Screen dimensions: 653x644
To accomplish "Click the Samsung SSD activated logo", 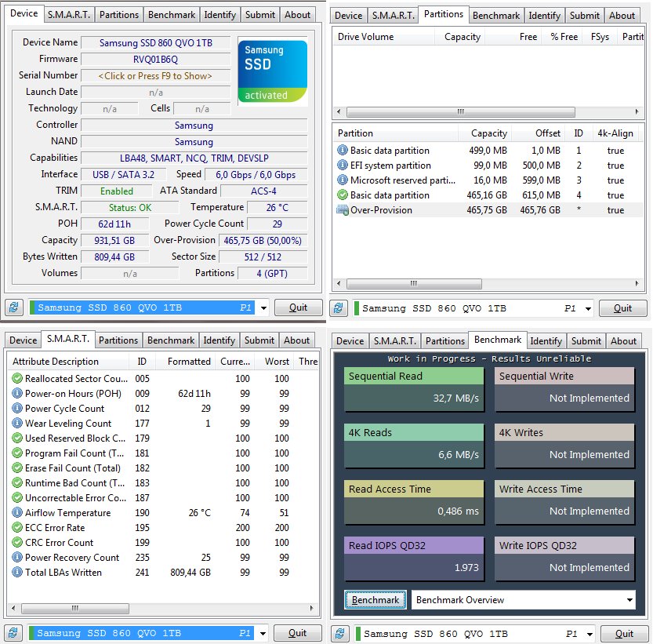I will (x=273, y=71).
